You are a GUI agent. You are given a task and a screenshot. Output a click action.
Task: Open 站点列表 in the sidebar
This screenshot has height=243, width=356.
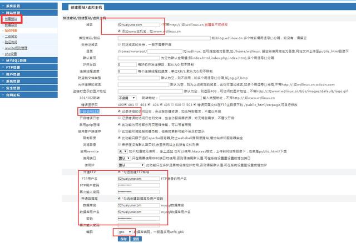pos(11,31)
